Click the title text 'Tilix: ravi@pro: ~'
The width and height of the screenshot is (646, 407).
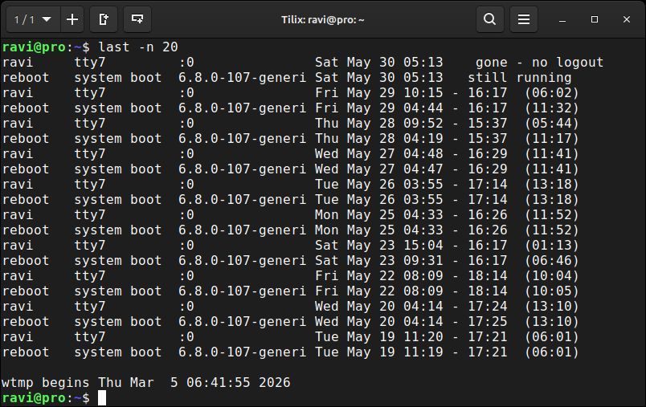pos(322,20)
